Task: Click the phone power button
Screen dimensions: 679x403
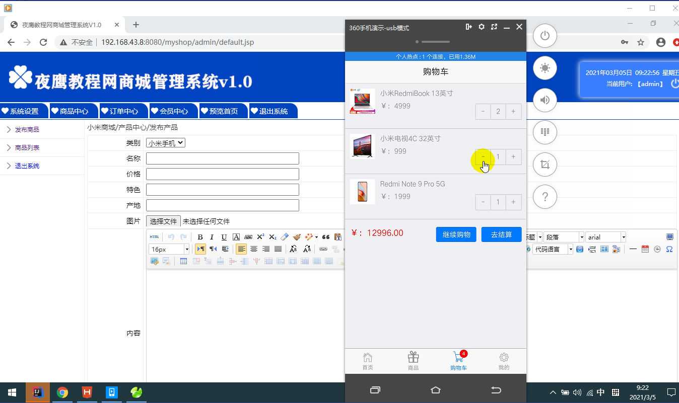Action: [x=545, y=36]
